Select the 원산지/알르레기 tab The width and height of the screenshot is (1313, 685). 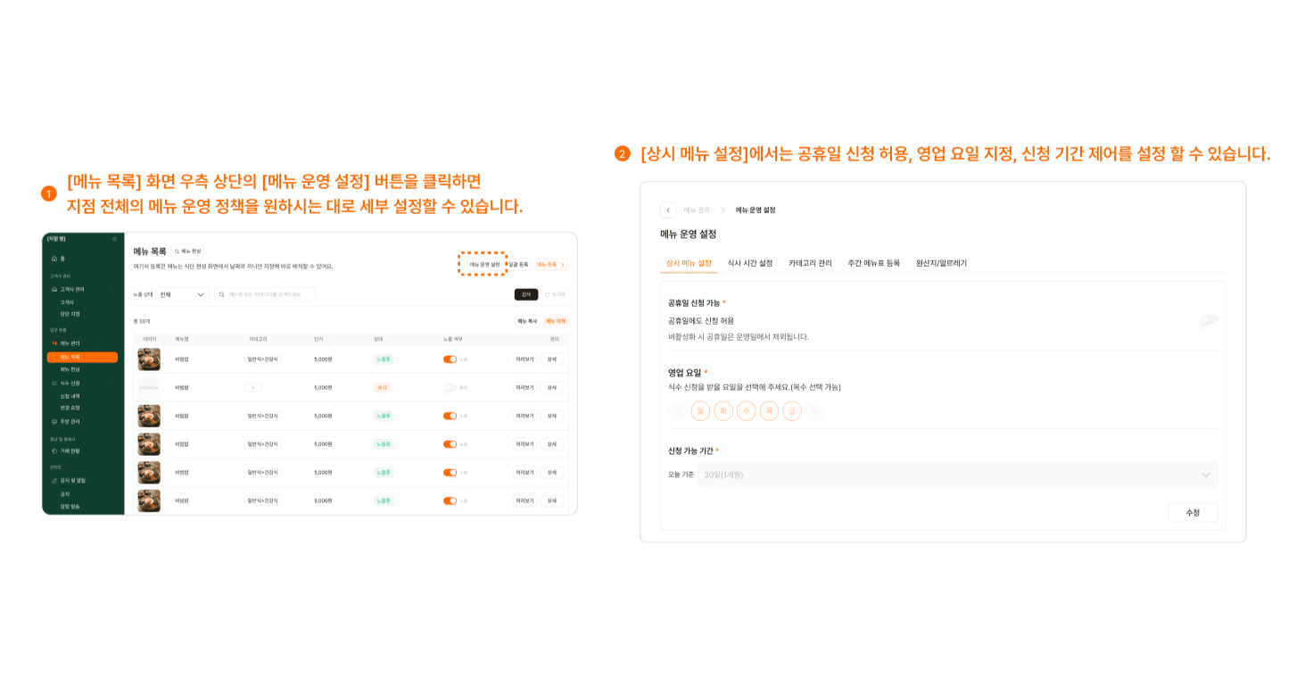(x=941, y=263)
